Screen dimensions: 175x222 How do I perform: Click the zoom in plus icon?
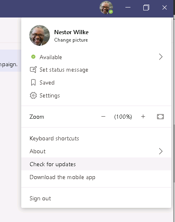143,117
